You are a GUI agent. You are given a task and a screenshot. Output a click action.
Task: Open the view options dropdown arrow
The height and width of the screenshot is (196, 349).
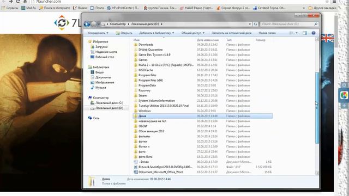(297, 33)
